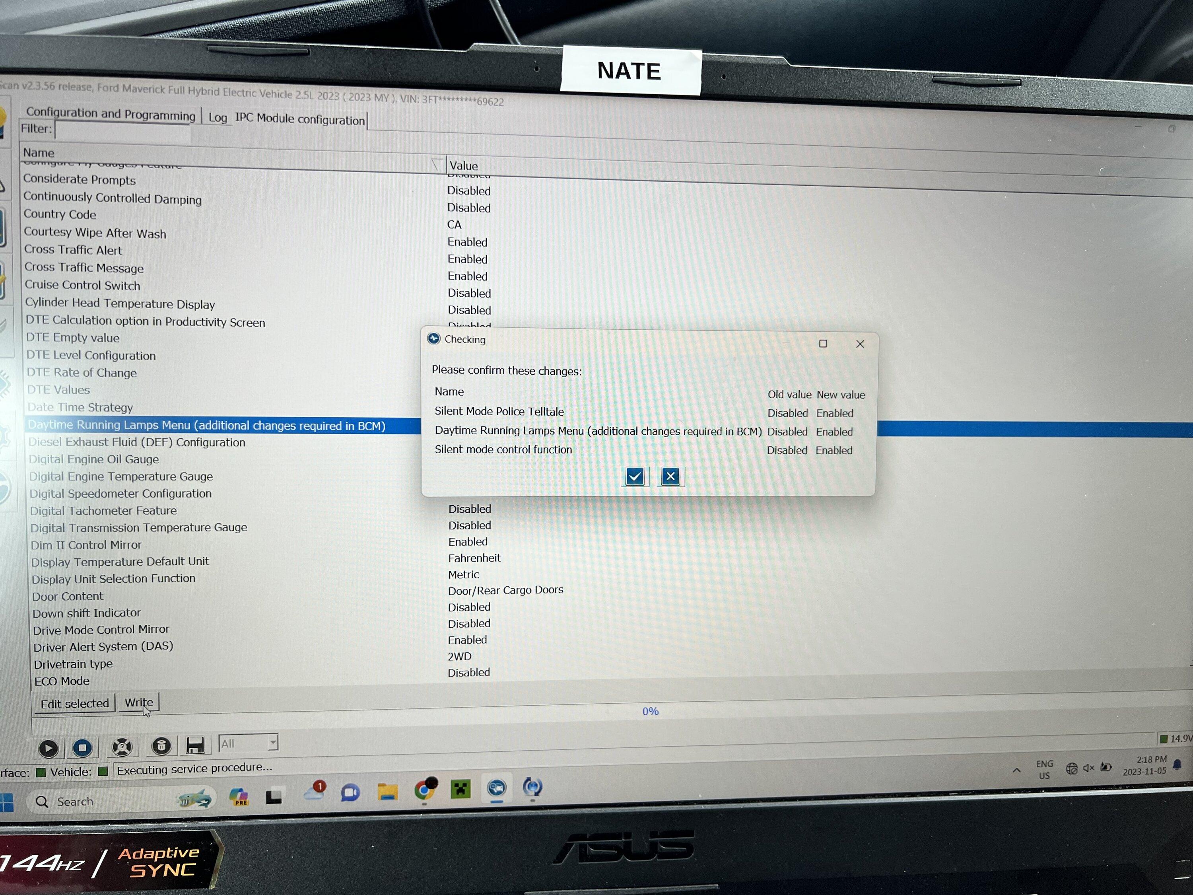Screen dimensions: 1193x895
Task: Launch Minecraft from the taskbar
Action: pyautogui.click(x=460, y=789)
